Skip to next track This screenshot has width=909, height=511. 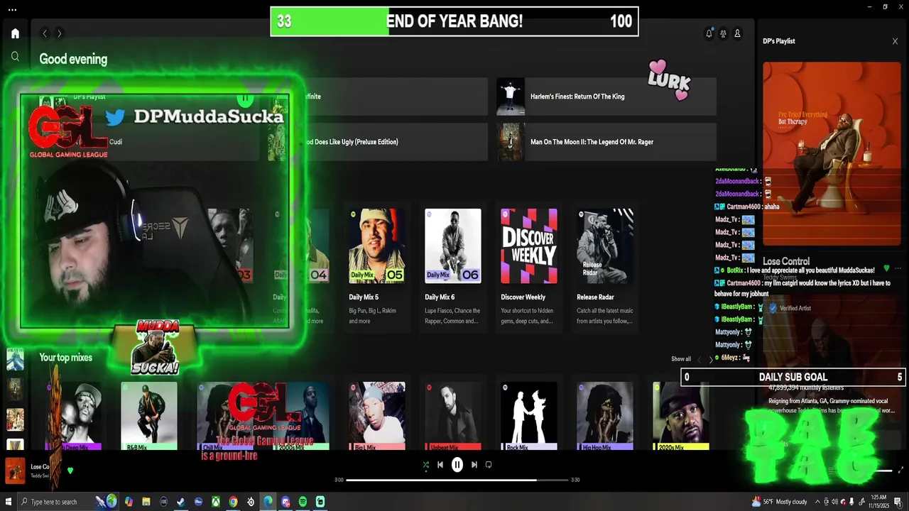pos(474,465)
